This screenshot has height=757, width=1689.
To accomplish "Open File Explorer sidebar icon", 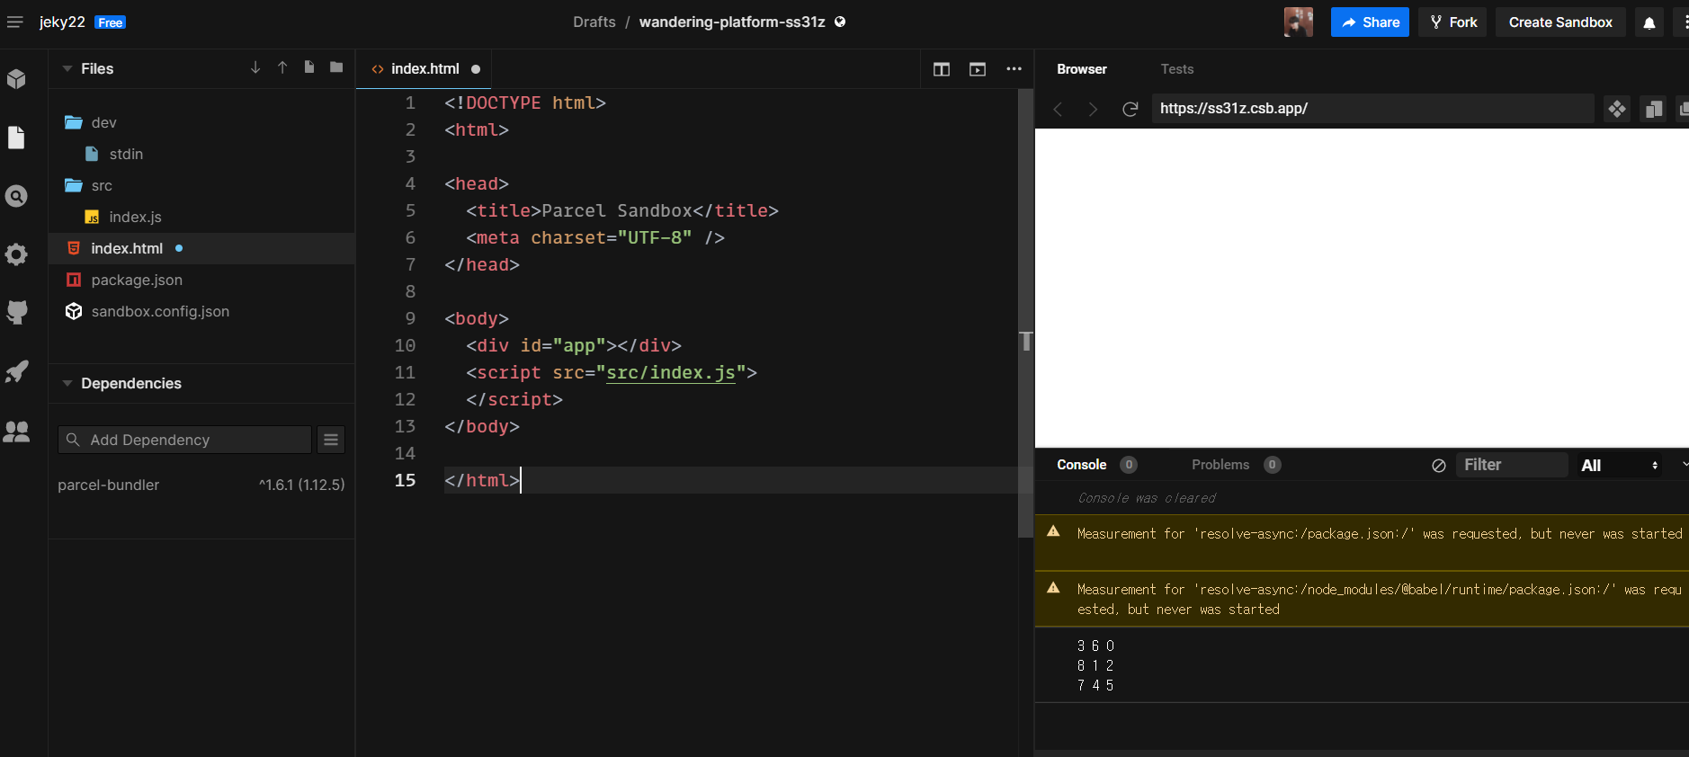I will 16,138.
